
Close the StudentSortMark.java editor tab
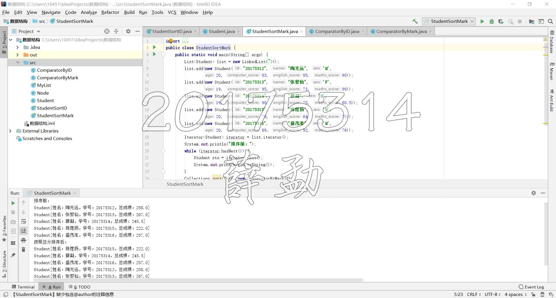pos(301,31)
